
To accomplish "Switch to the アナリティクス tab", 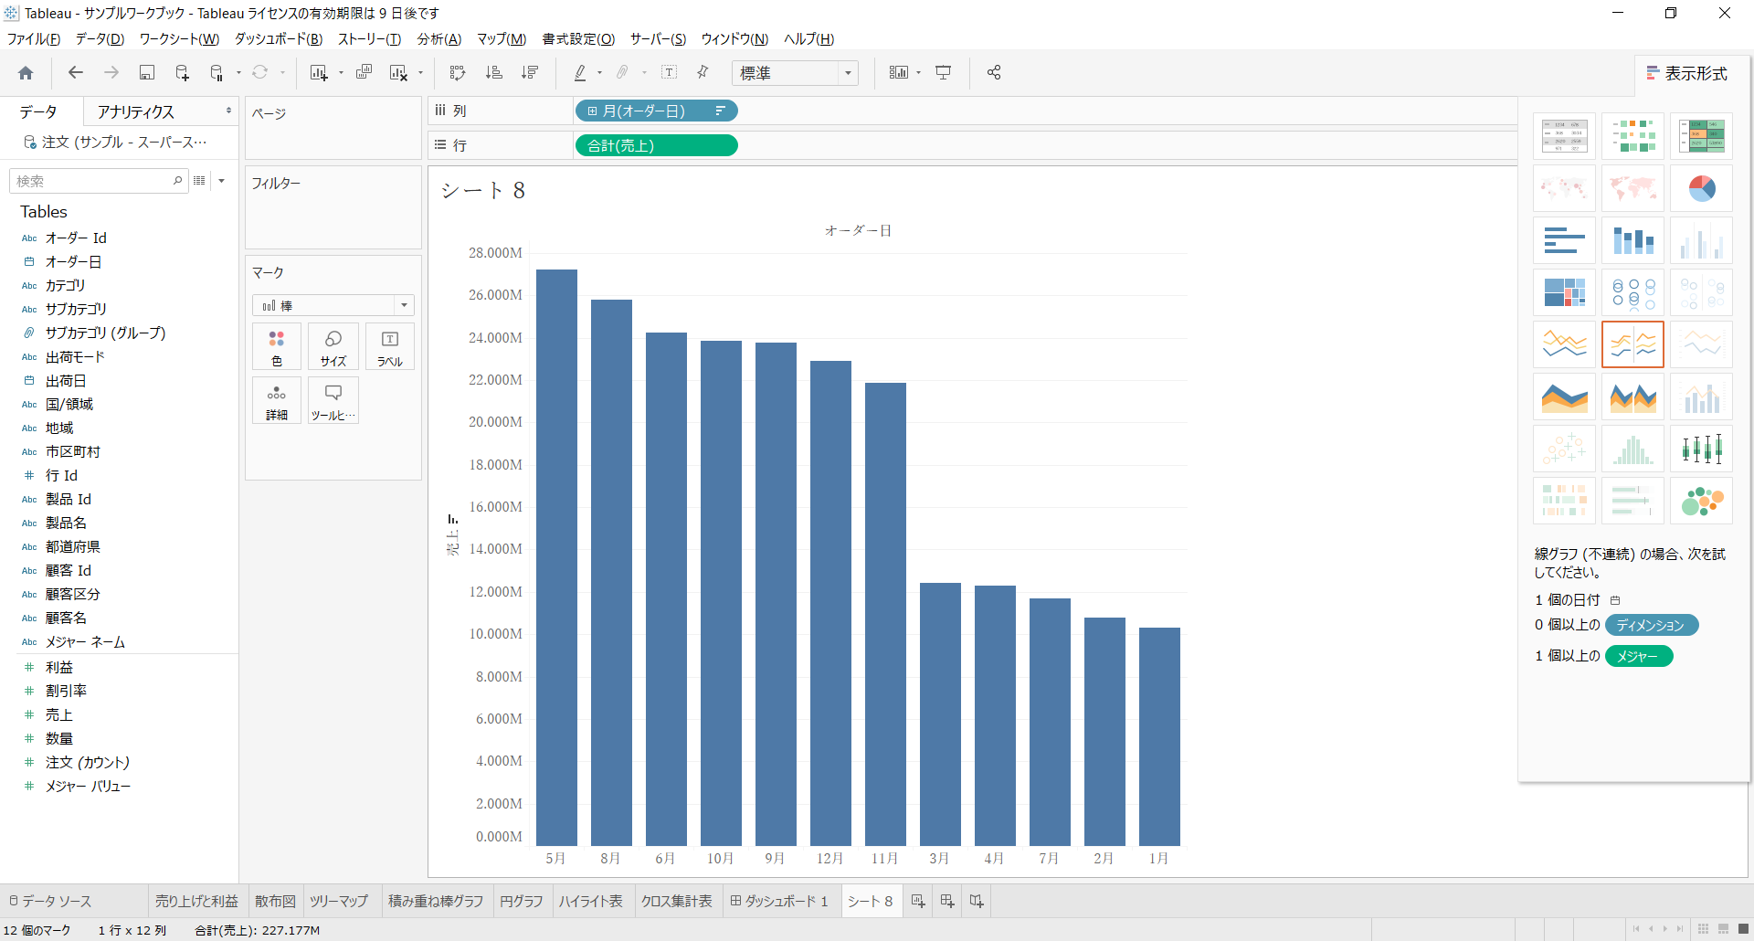I will point(136,111).
